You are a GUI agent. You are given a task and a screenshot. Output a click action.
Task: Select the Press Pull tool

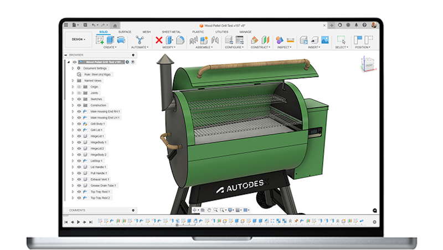point(169,40)
